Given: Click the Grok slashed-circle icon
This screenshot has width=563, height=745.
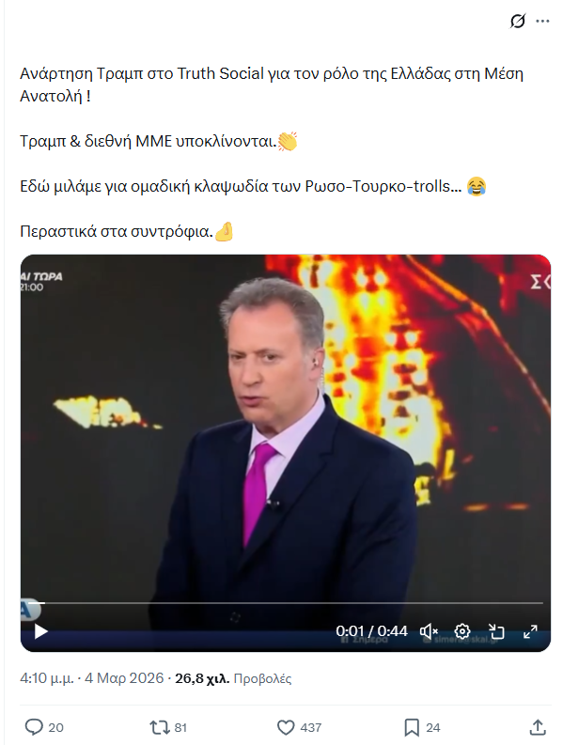Looking at the screenshot, I should 517,22.
